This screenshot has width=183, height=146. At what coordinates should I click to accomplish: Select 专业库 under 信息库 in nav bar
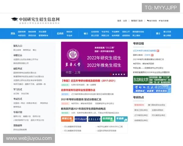pyautogui.click(x=69, y=35)
